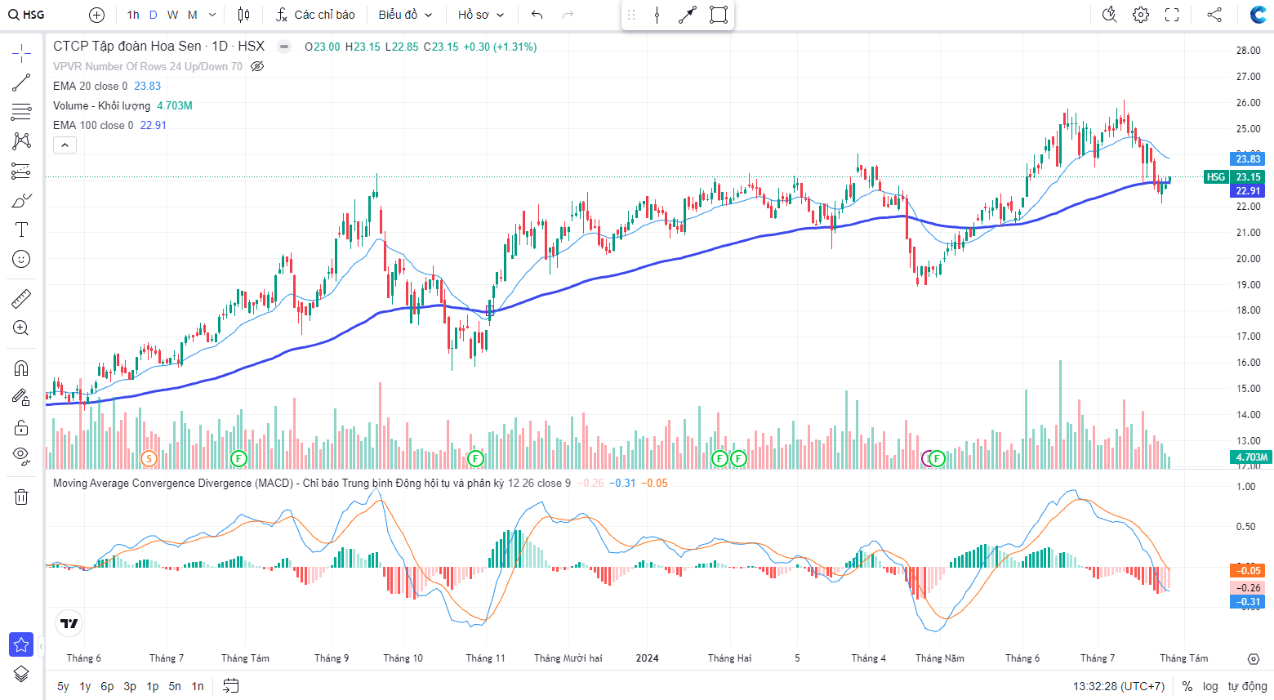
Task: Set range to 1n
Action: click(x=198, y=686)
